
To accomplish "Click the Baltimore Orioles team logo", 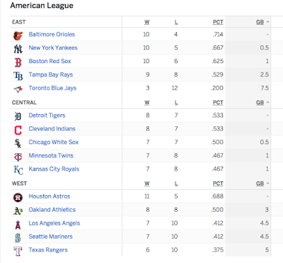I will (x=18, y=35).
